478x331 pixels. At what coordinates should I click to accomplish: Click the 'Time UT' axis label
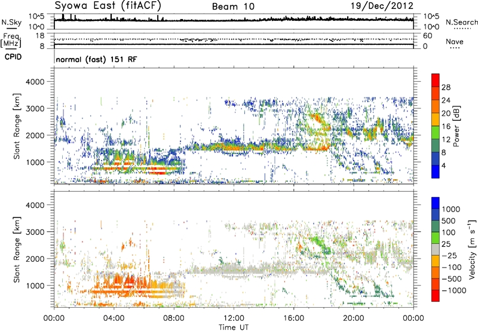[234, 327]
